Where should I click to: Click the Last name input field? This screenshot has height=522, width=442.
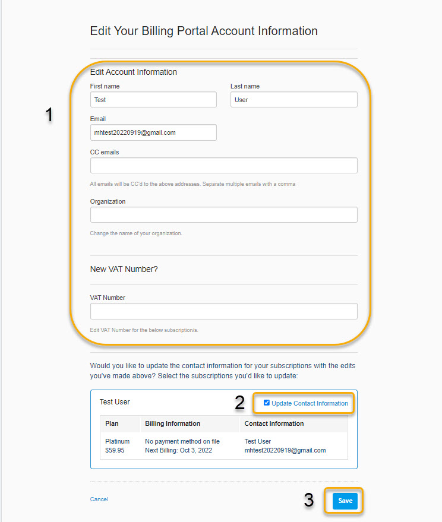[x=294, y=100]
